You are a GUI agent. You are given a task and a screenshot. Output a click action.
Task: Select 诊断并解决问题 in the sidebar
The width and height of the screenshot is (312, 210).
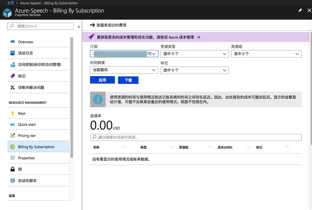pos(38,87)
